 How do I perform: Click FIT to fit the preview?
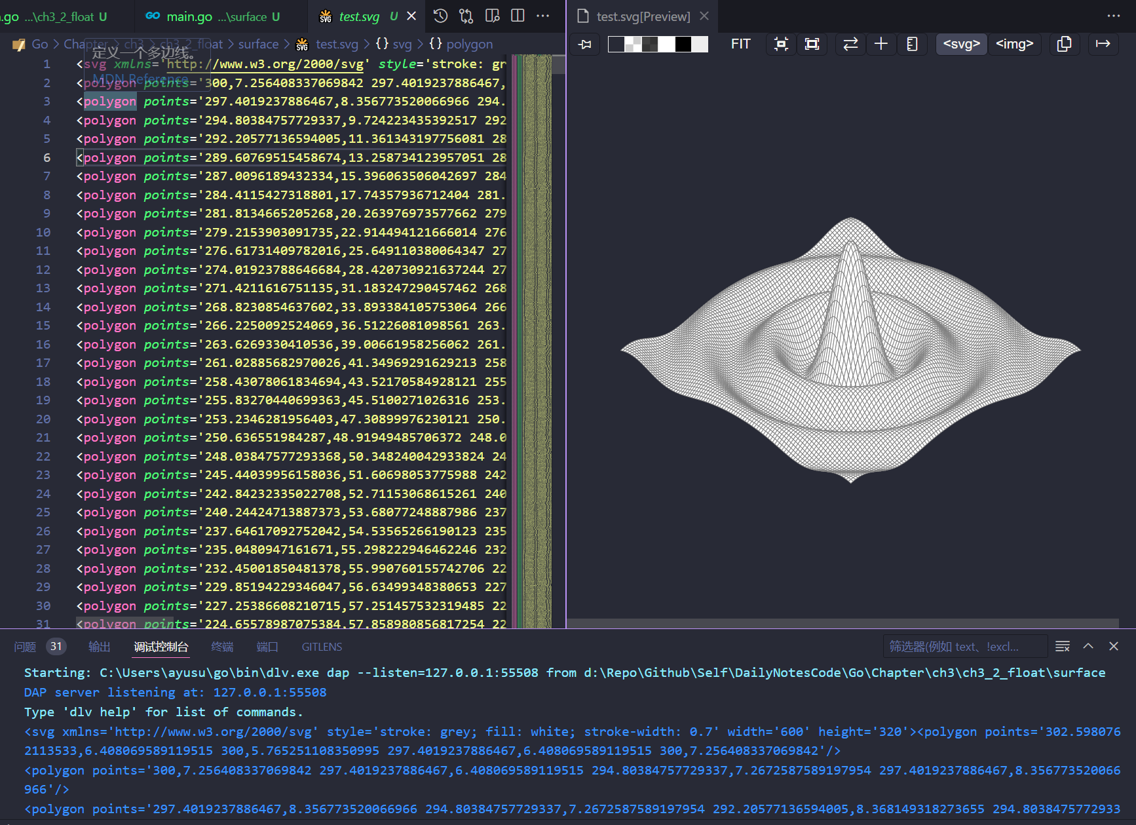coord(741,44)
